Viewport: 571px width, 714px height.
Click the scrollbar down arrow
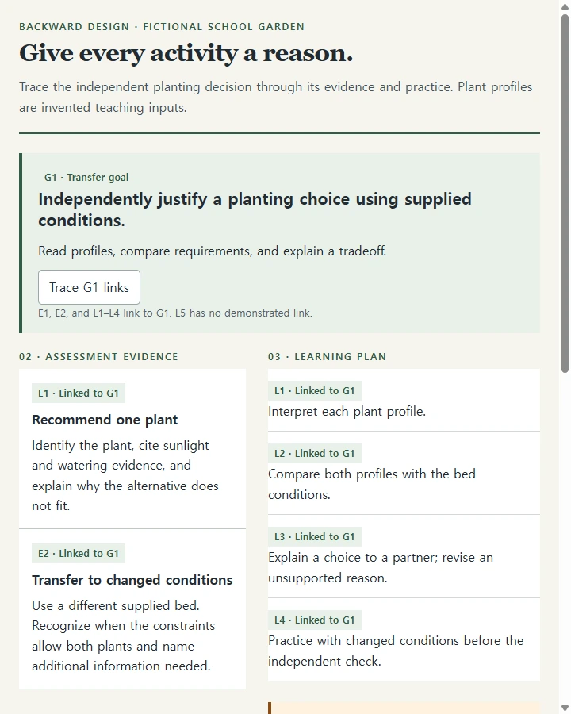pos(565,708)
